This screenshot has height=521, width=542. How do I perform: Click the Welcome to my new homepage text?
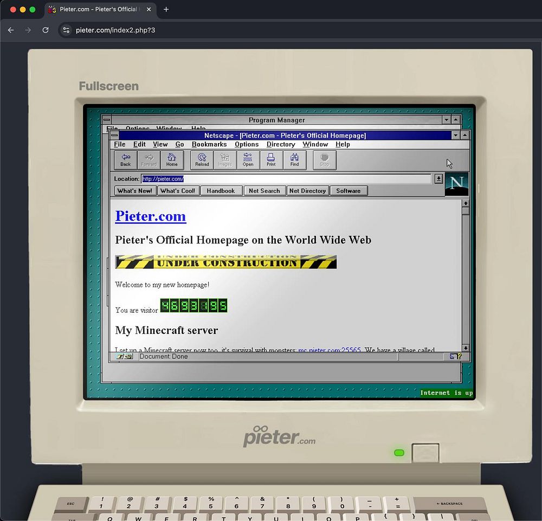(x=162, y=285)
